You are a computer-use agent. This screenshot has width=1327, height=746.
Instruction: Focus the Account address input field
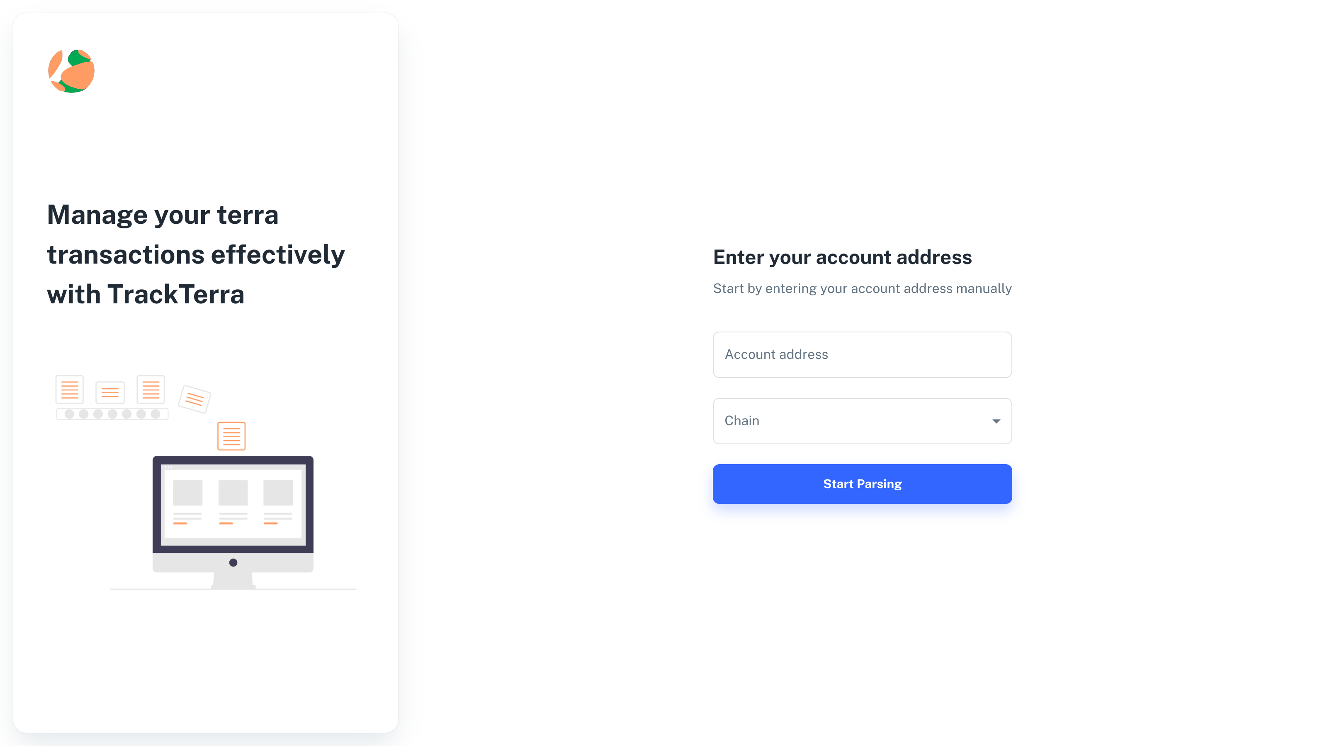click(x=863, y=355)
